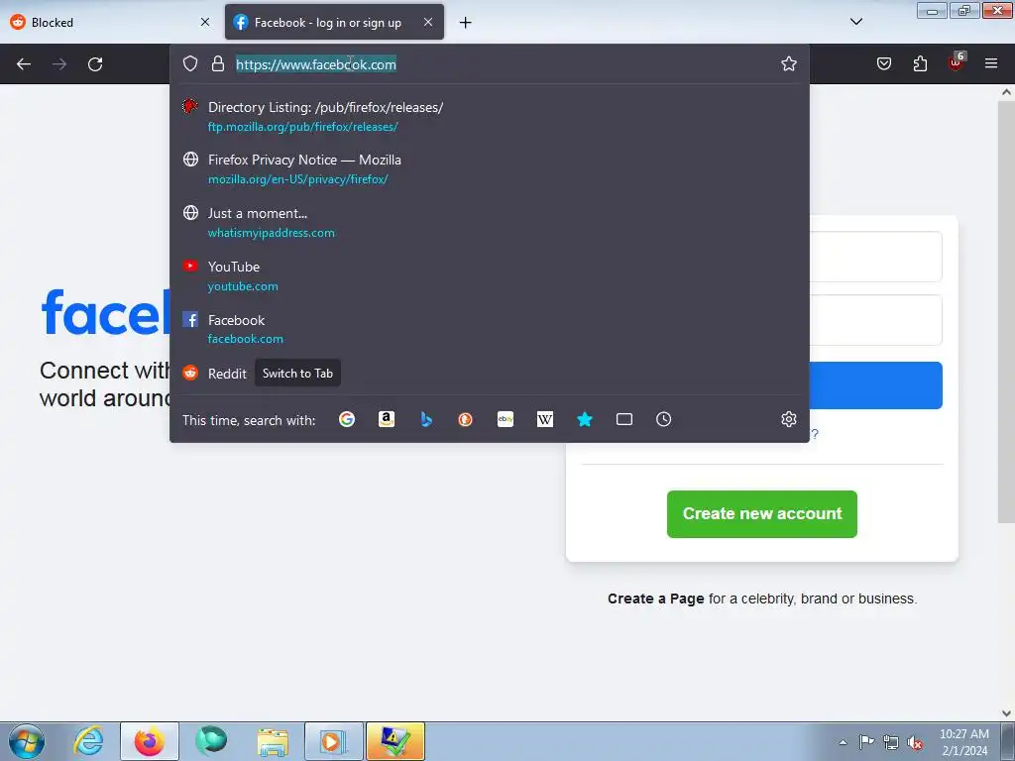The height and width of the screenshot is (761, 1015).
Task: Click the taskbar icon beside Firefox
Action: pyautogui.click(x=211, y=741)
